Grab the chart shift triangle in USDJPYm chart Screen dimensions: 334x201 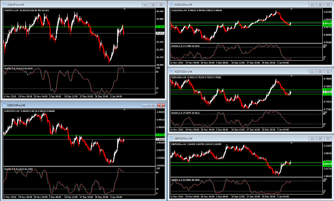point(125,9)
